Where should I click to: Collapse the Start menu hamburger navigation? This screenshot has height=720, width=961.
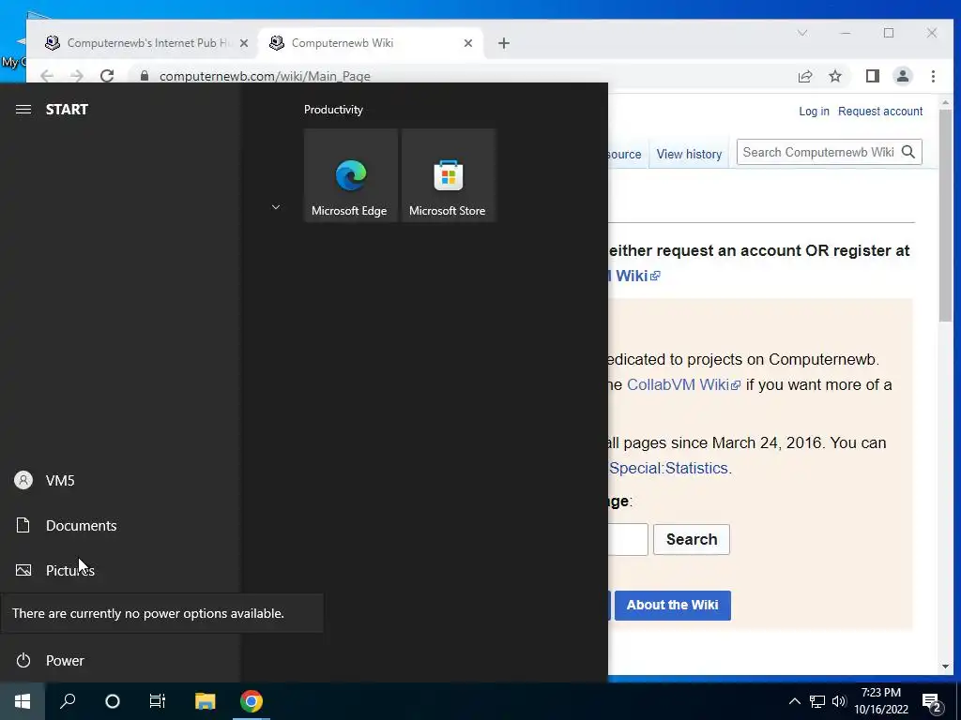click(x=23, y=110)
